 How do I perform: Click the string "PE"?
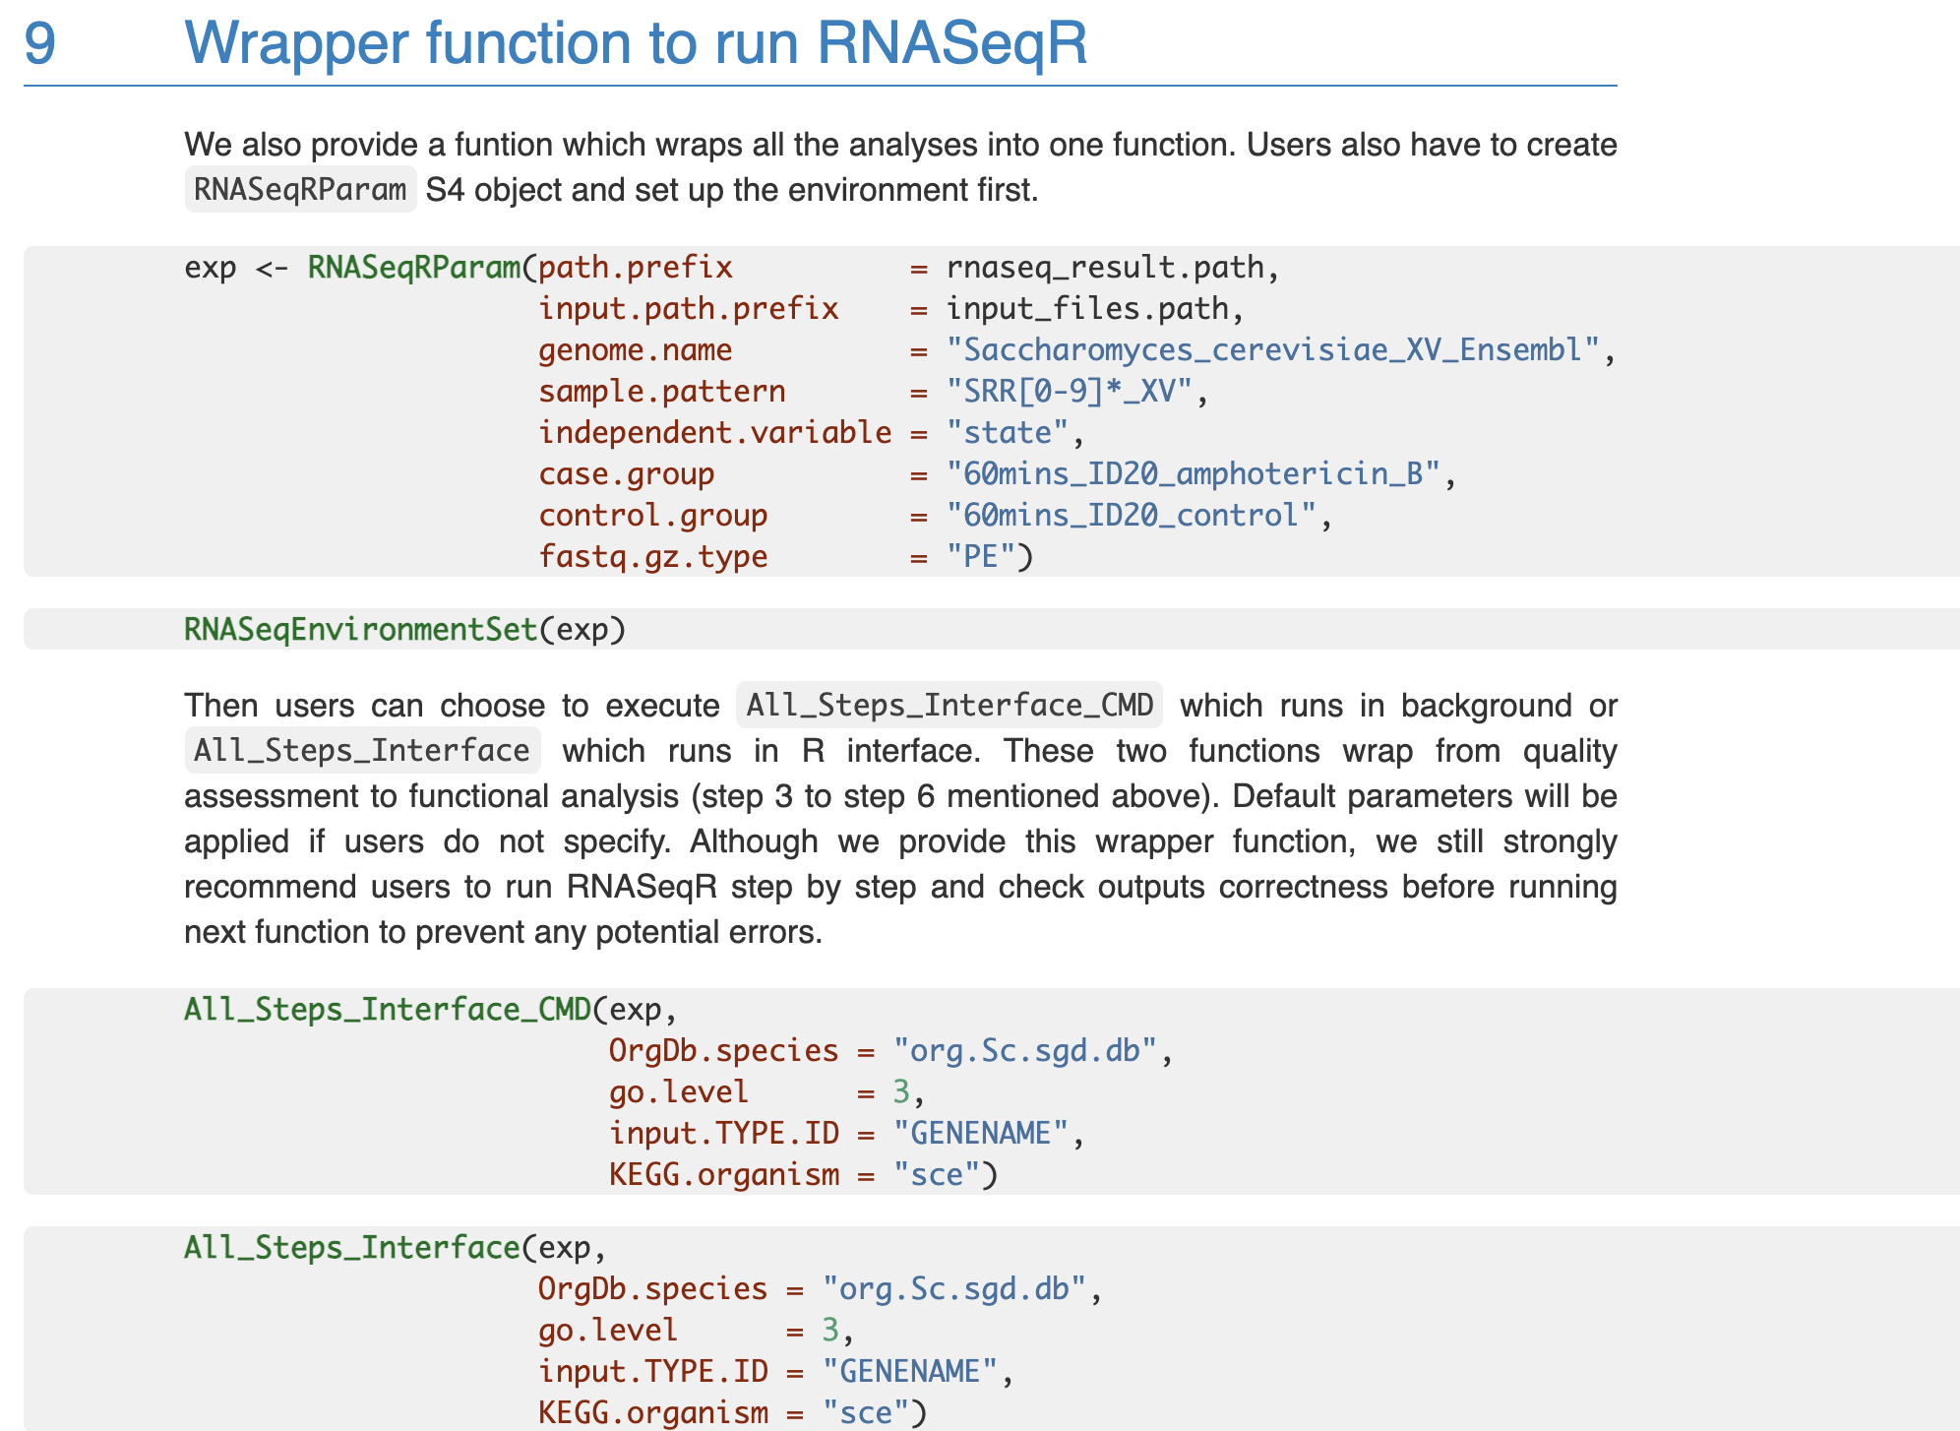[981, 557]
